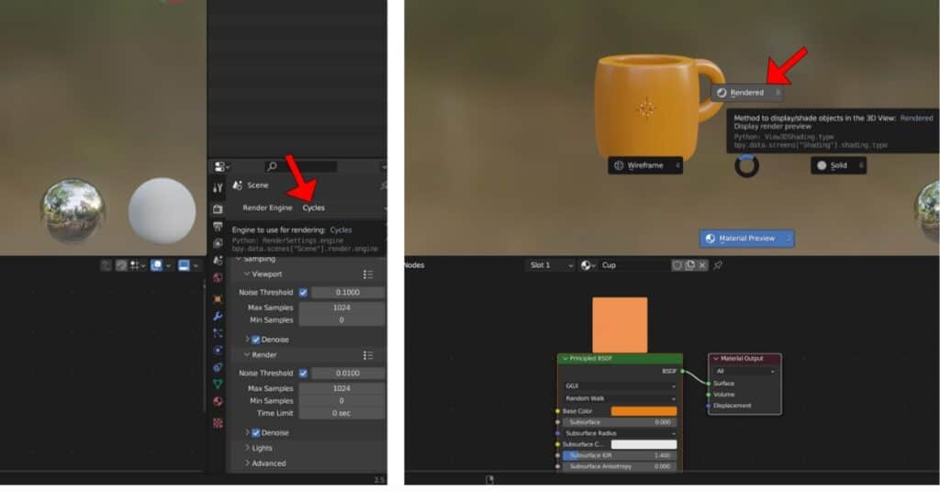Click the Solid shading option
940x492 pixels.
pyautogui.click(x=838, y=165)
